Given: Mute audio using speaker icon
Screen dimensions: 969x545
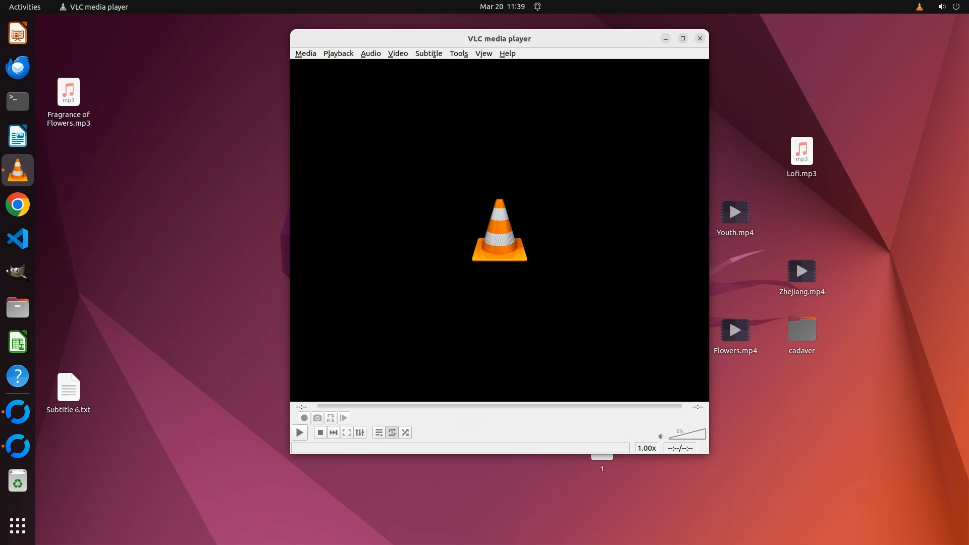Looking at the screenshot, I should click(661, 436).
